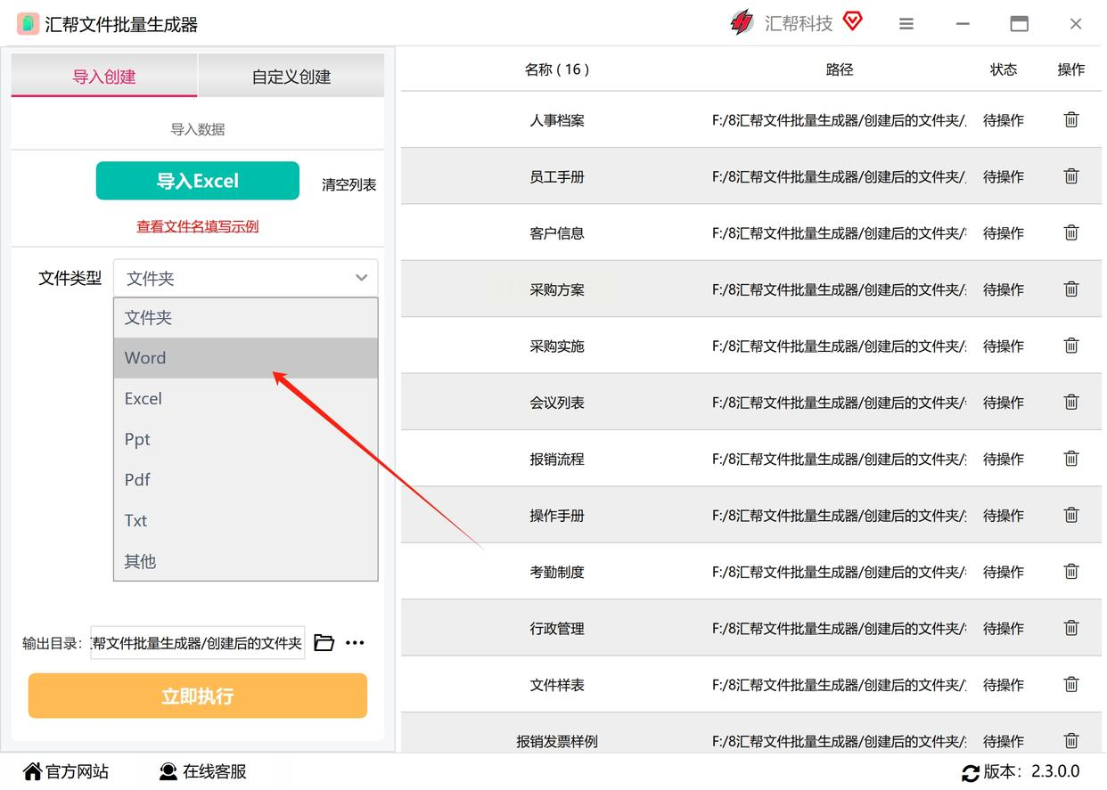
Task: Choose Pdf from the type list
Action: coord(246,479)
